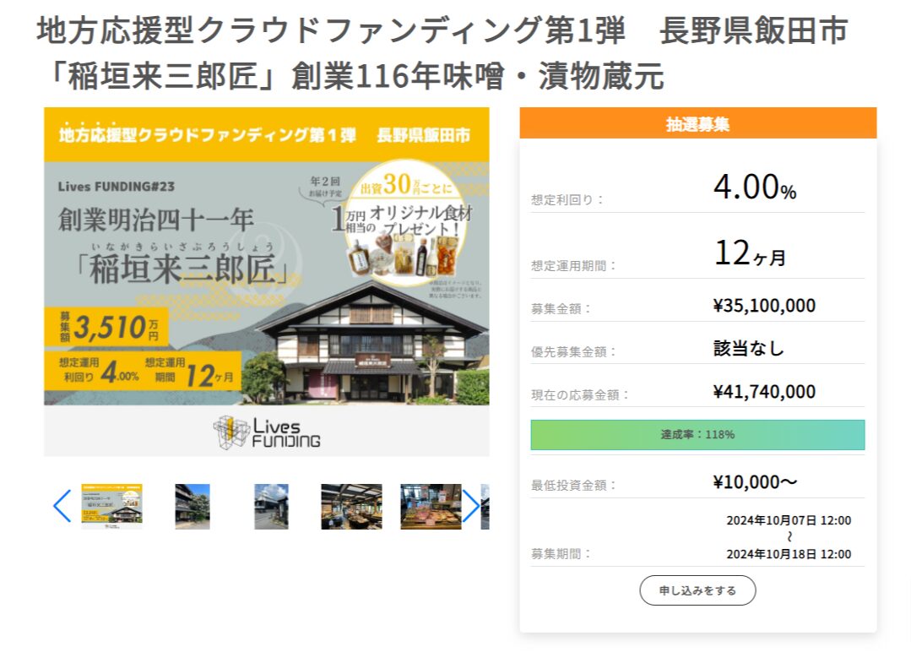Click the Lives FUNDING logo in the banner
Screen dimensions: 911x663
(267, 433)
